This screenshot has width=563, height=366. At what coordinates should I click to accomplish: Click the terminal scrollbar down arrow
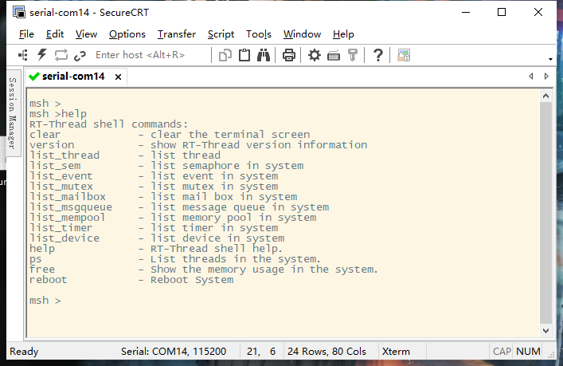[x=545, y=330]
